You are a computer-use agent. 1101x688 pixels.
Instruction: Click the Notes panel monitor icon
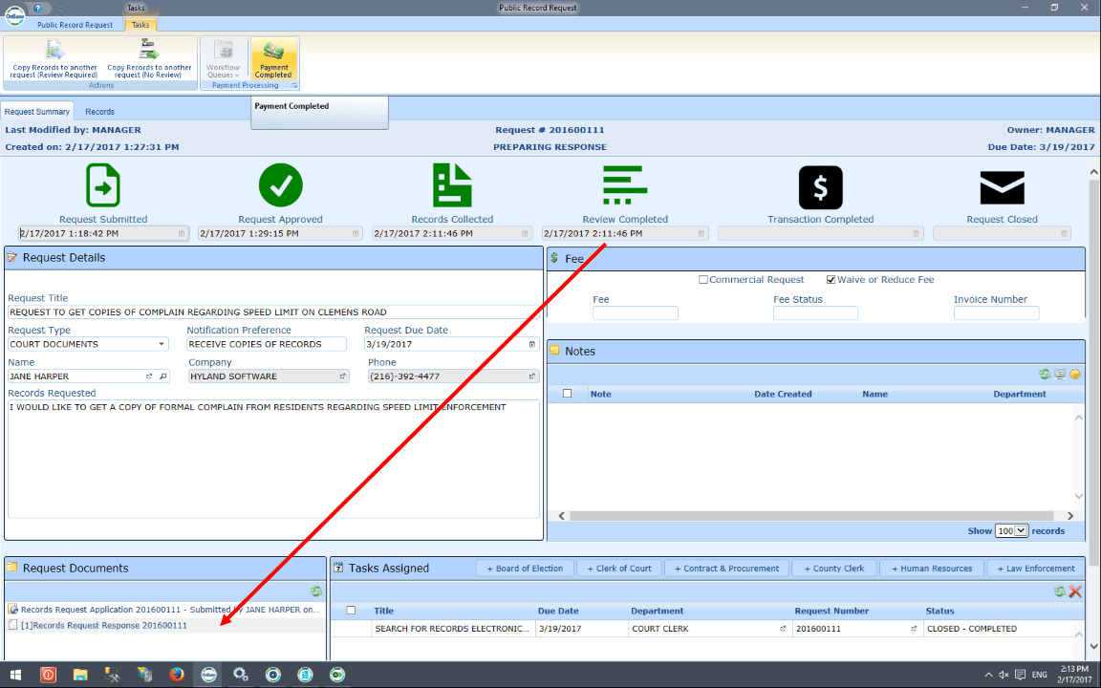click(1060, 375)
